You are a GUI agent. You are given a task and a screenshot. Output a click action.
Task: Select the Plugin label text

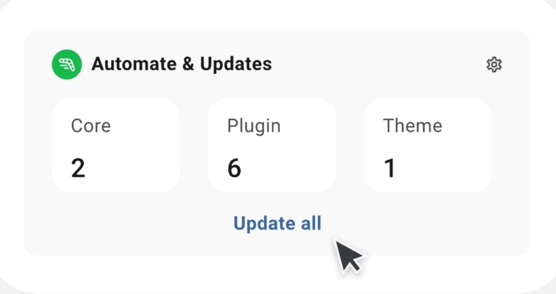254,127
